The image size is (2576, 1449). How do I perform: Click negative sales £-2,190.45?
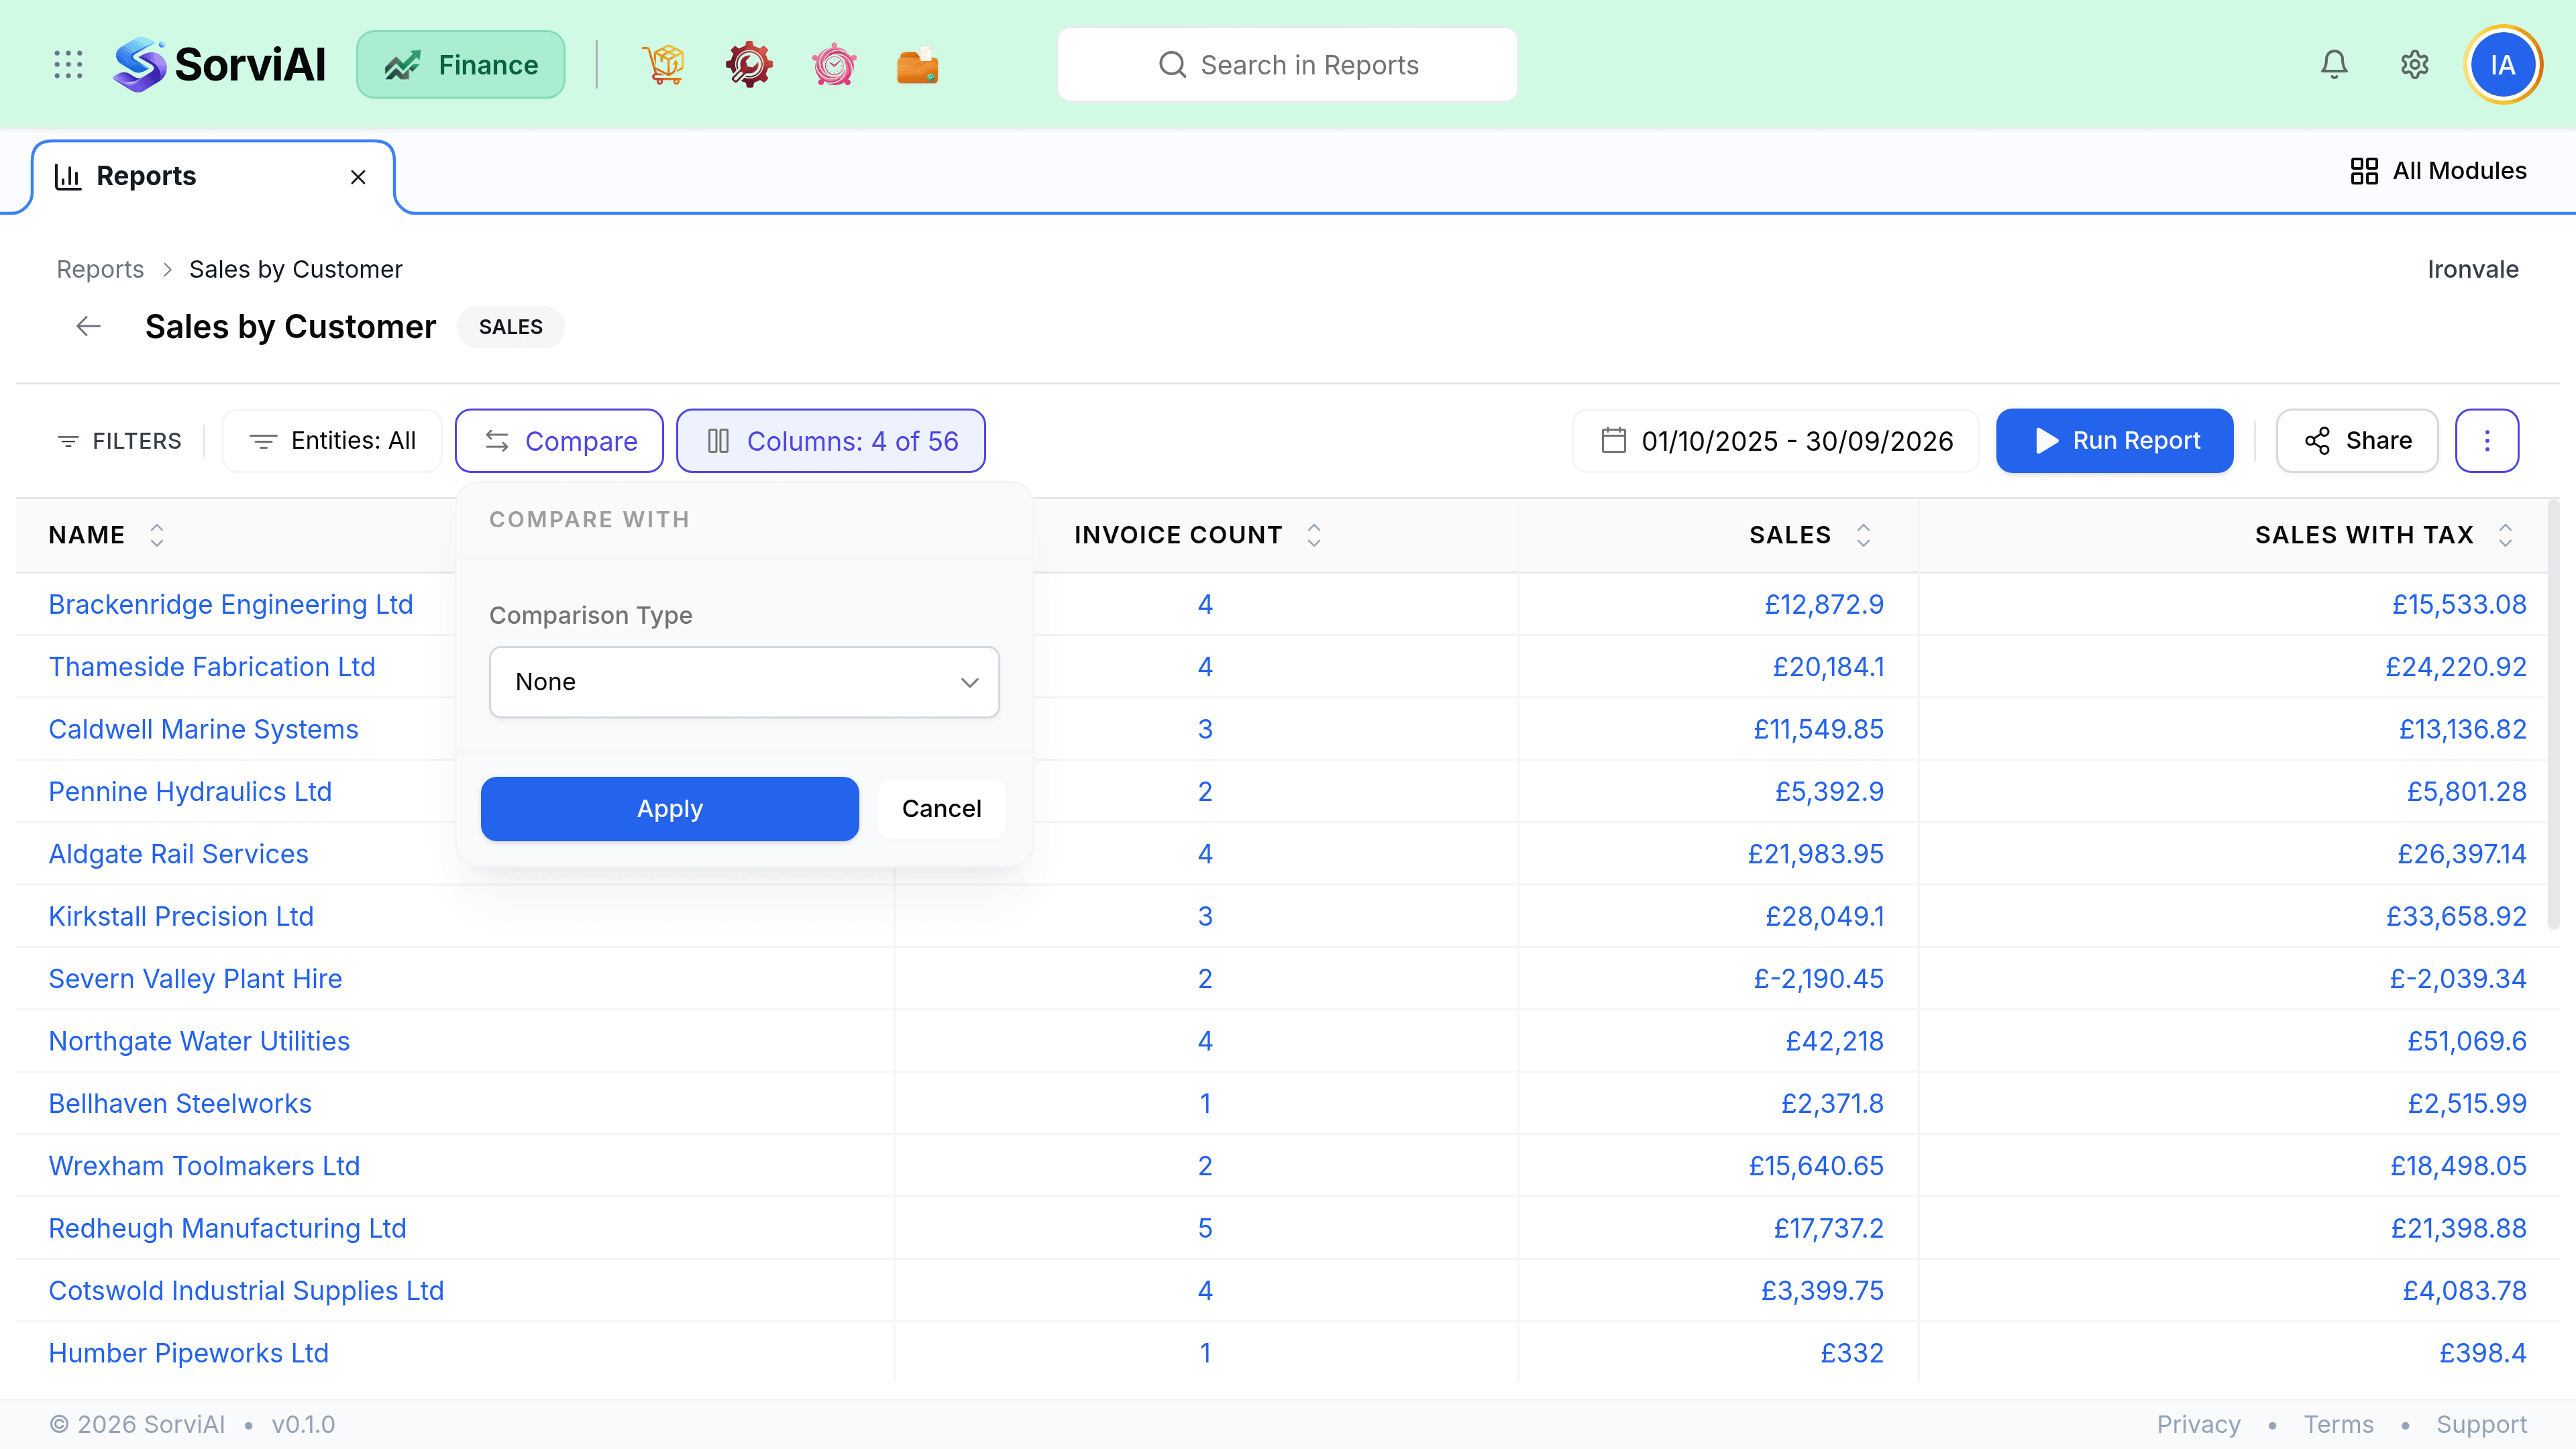1818,979
